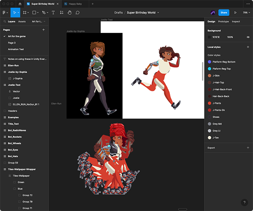Switch to the Assets tab

[22, 21]
